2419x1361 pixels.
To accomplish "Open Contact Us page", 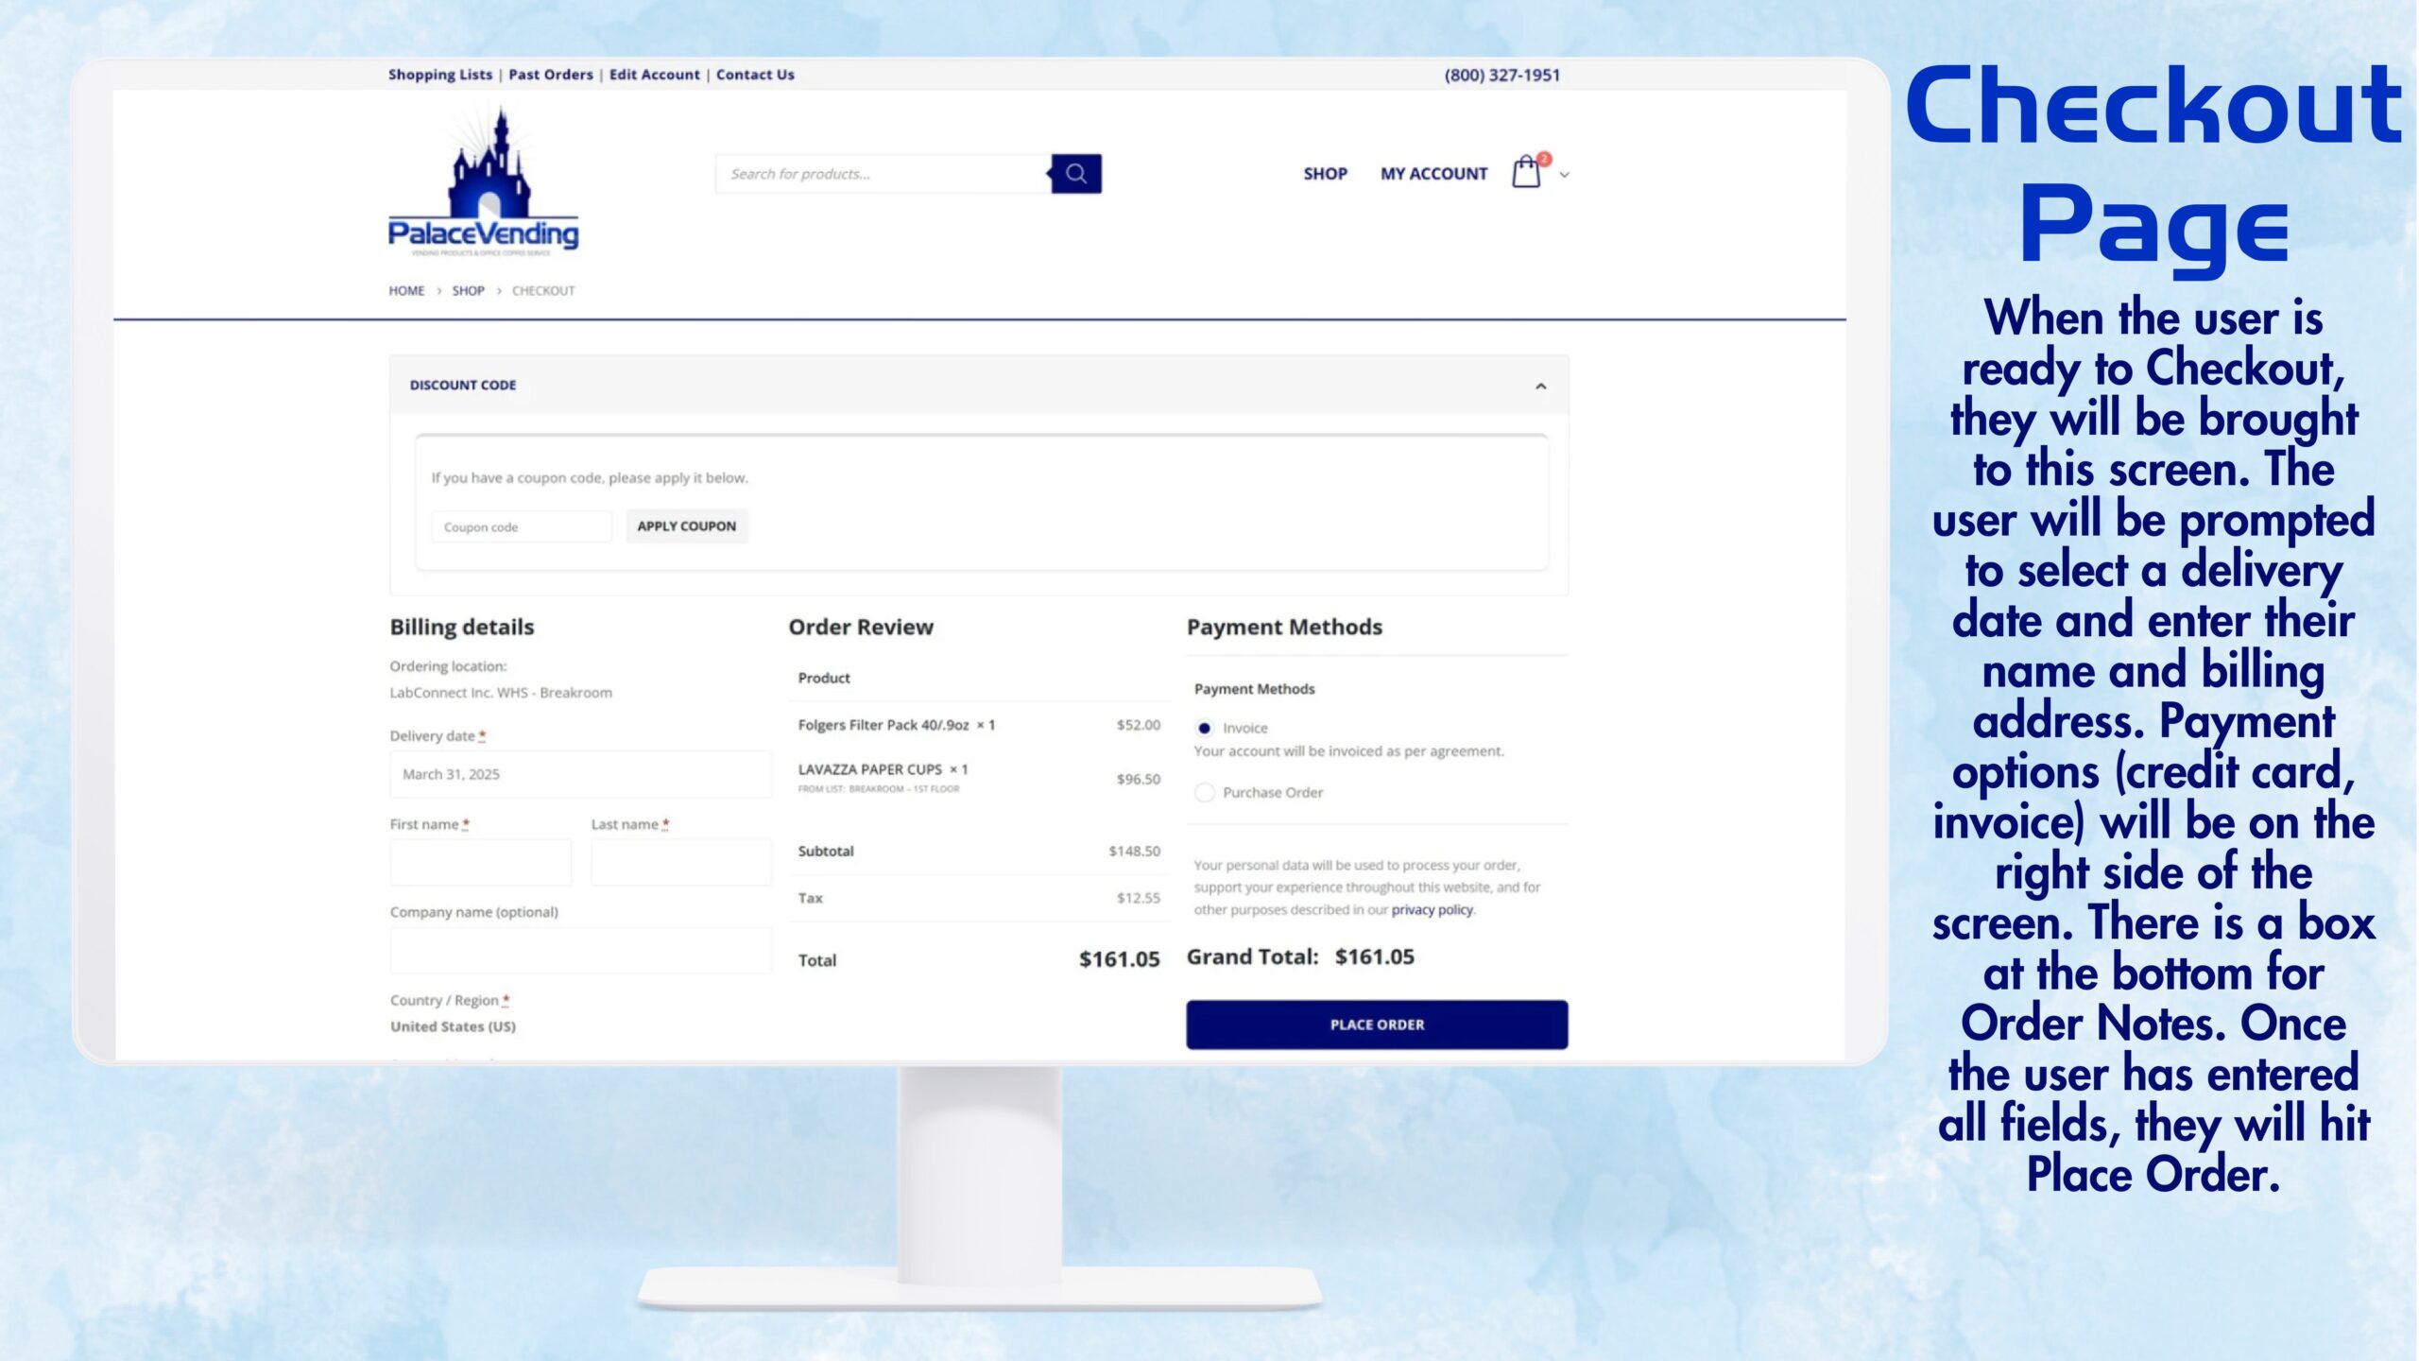I will tap(755, 75).
